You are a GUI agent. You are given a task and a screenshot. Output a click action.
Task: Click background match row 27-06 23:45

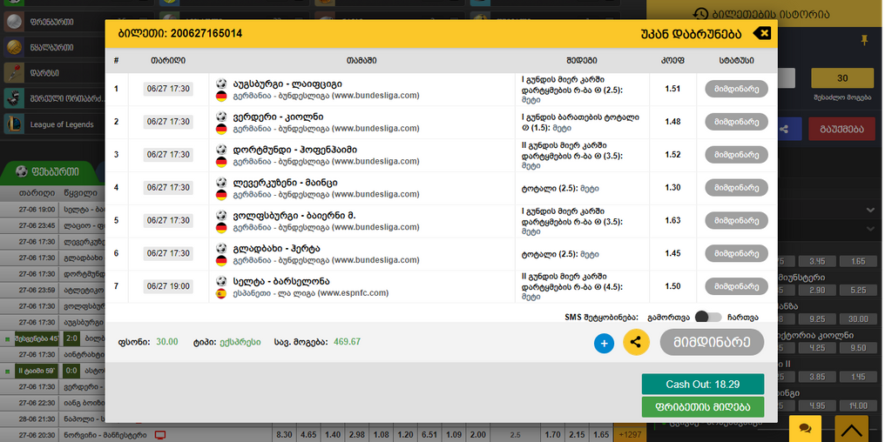coord(52,225)
